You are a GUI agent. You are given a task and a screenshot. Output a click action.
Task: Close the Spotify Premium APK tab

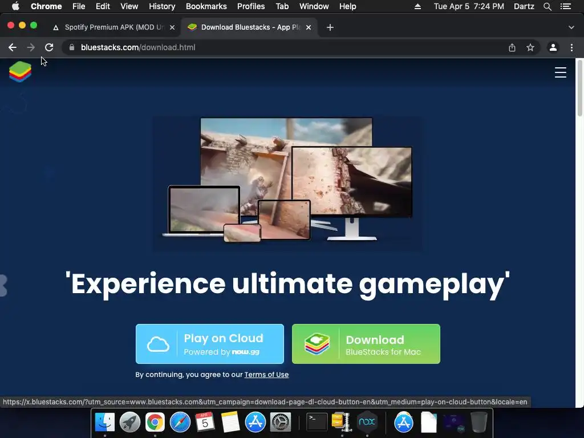pos(172,27)
